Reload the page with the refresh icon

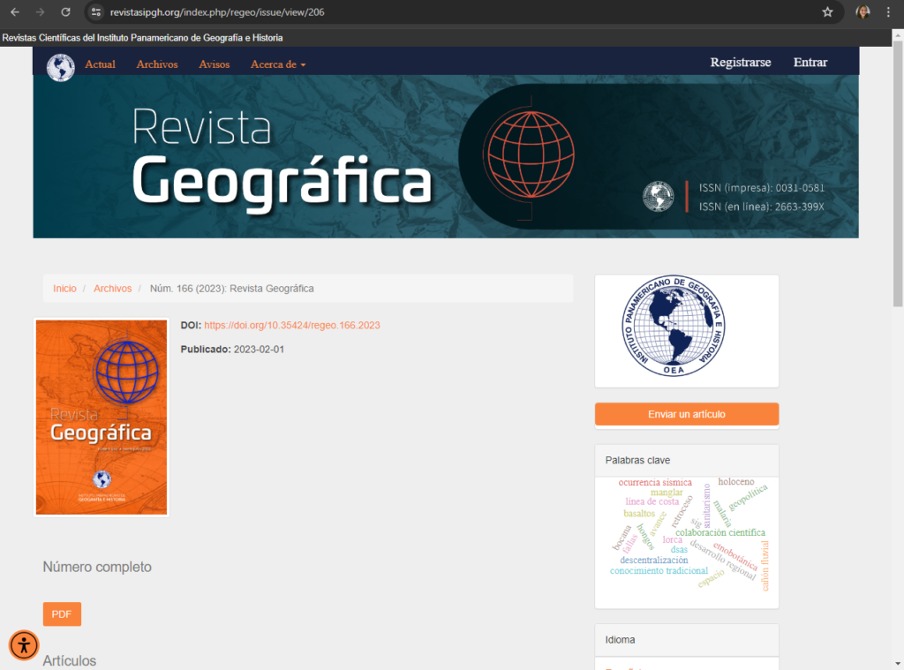[x=65, y=12]
